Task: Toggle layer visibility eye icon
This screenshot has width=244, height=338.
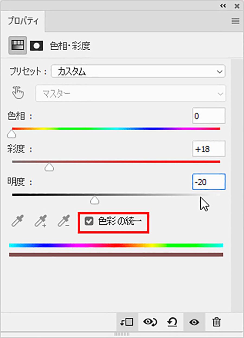Action: pyautogui.click(x=194, y=322)
